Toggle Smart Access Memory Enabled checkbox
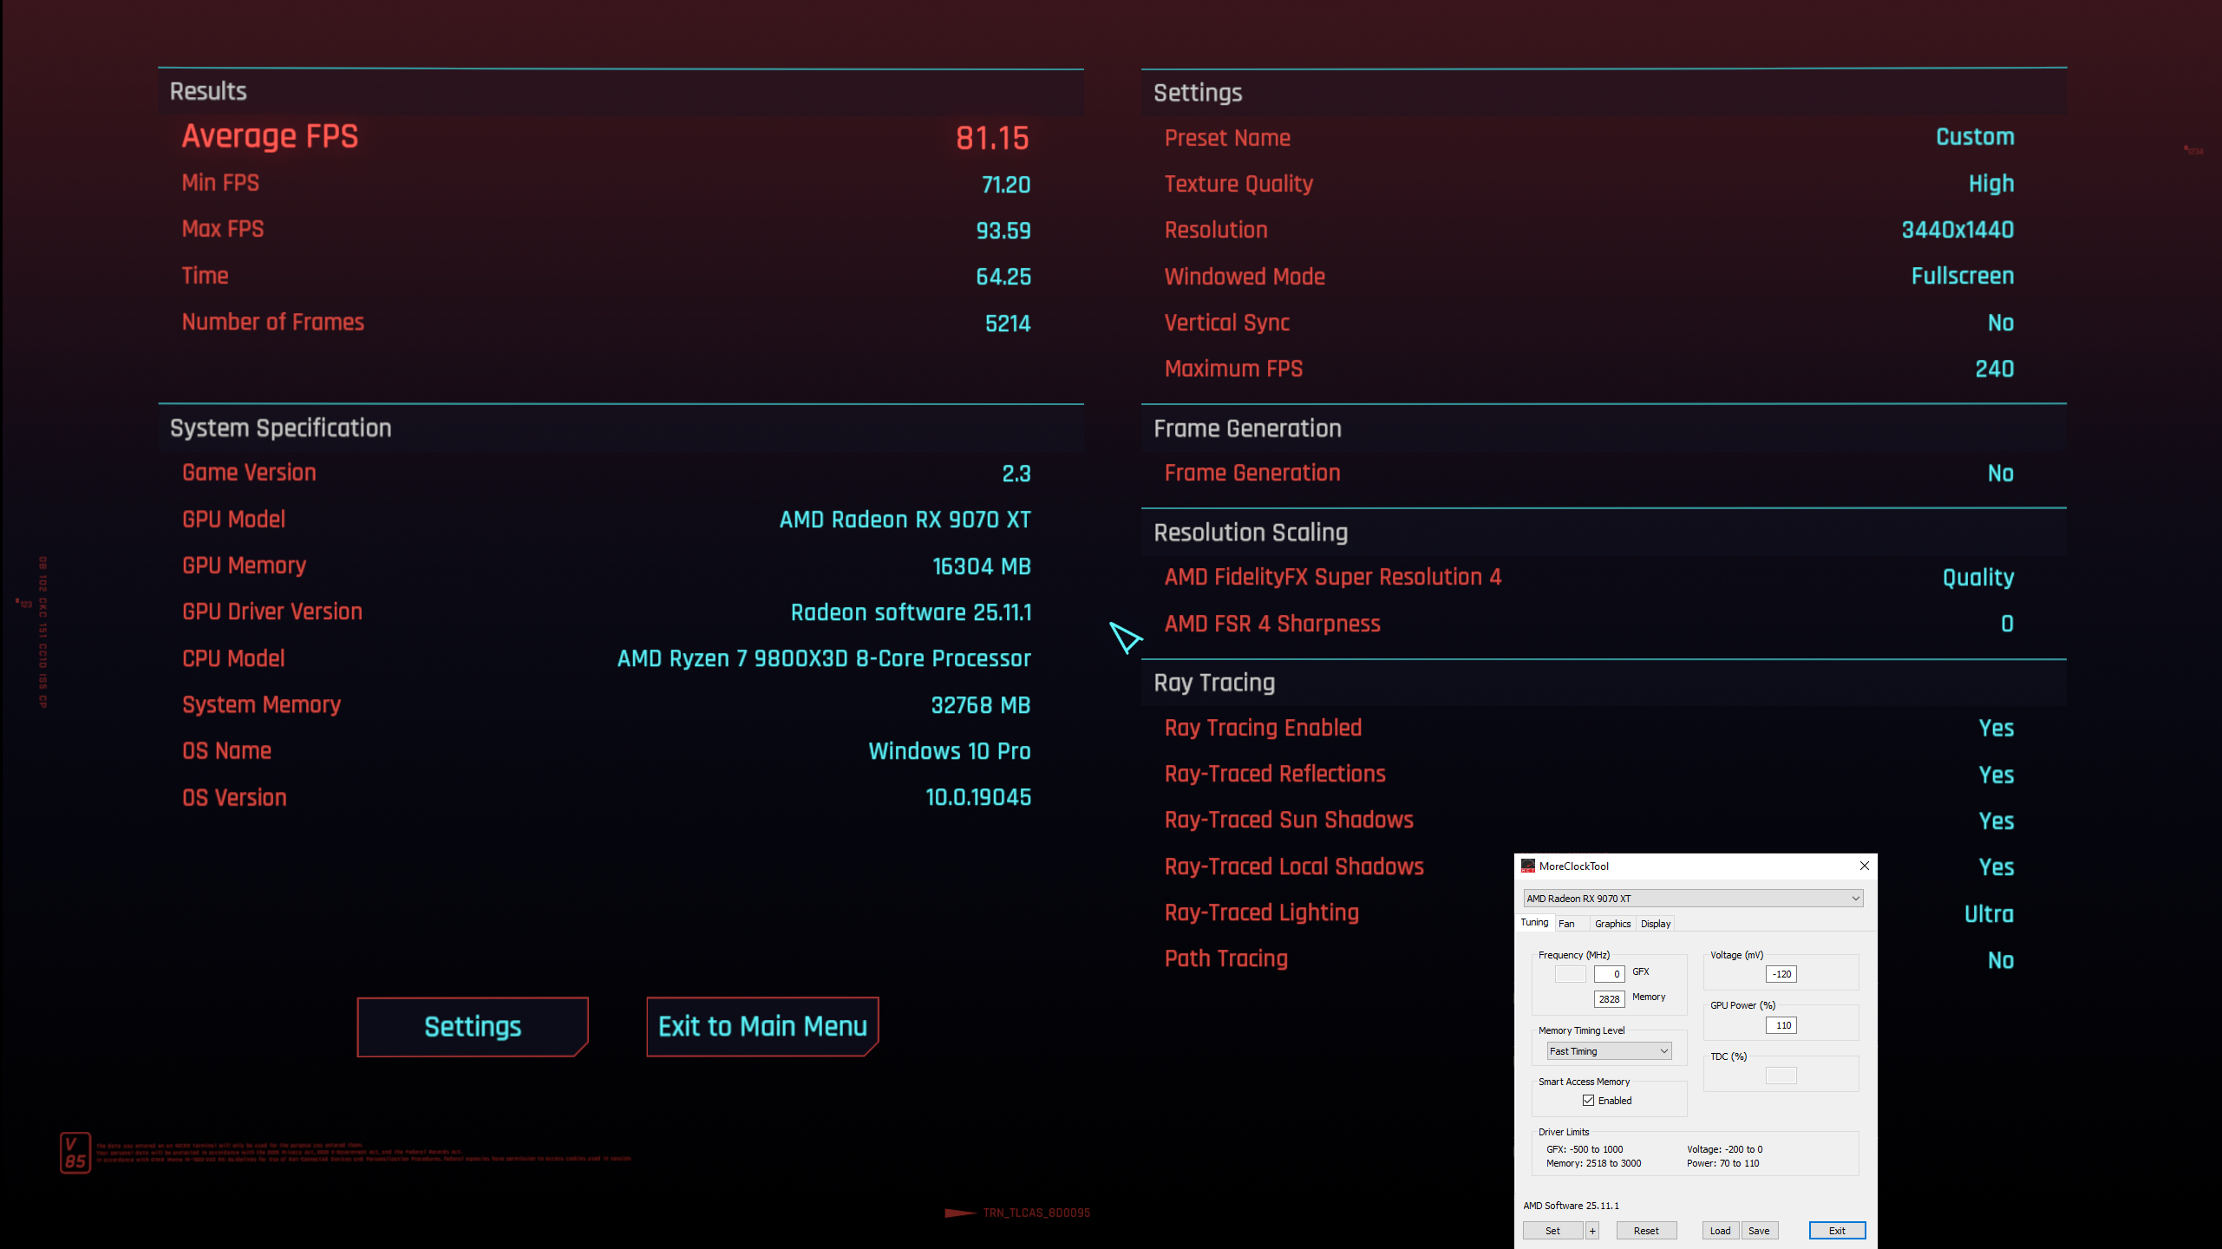 point(1588,1101)
